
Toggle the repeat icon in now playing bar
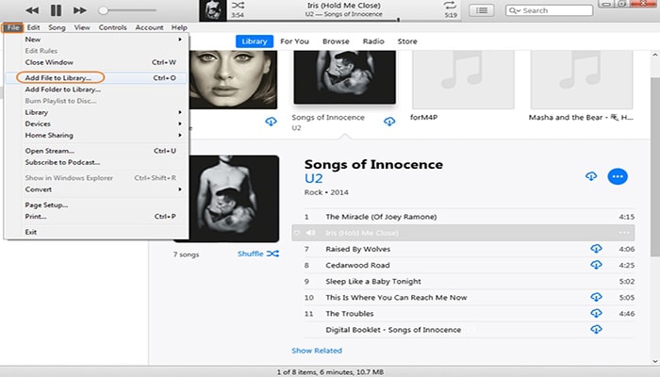point(450,5)
